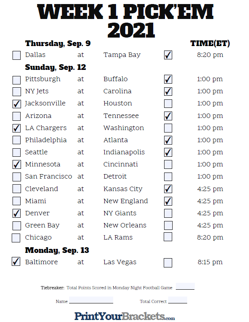
Task: Check the Washington pick box
Action: point(168,128)
